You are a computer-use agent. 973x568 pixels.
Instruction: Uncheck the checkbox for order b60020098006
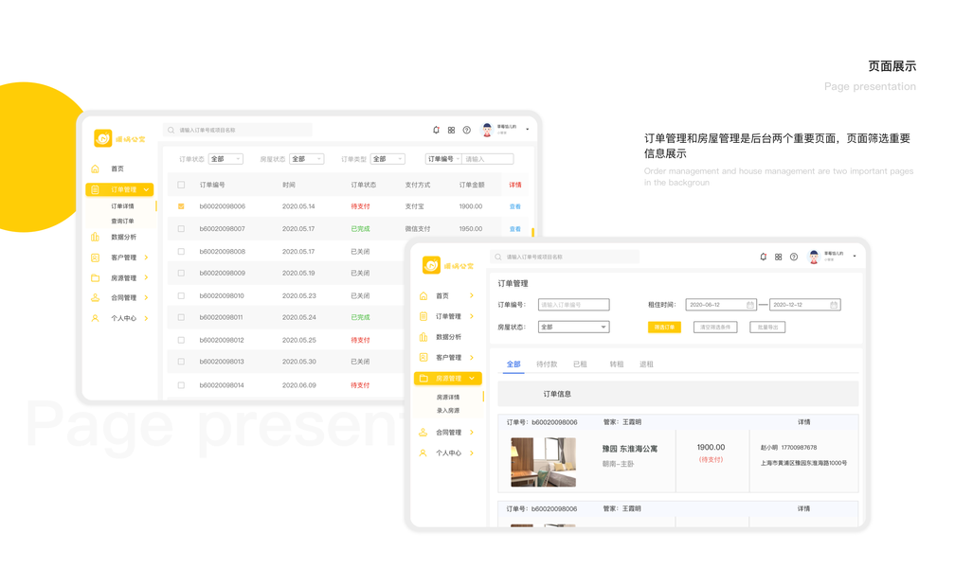pyautogui.click(x=181, y=206)
